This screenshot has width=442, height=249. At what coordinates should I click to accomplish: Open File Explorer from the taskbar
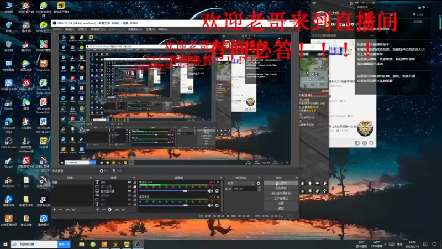click(81, 244)
